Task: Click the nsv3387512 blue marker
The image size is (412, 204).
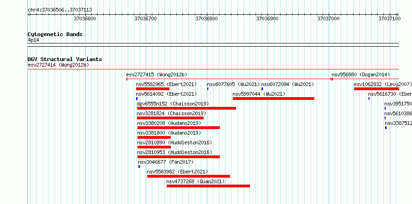Action: 386,128
